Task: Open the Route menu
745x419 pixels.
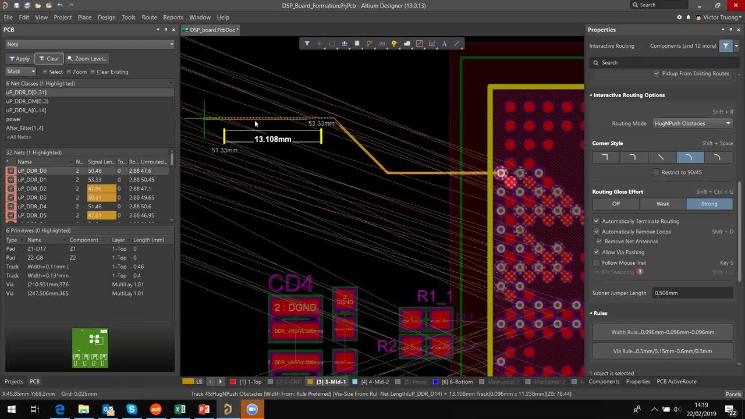Action: [x=149, y=17]
